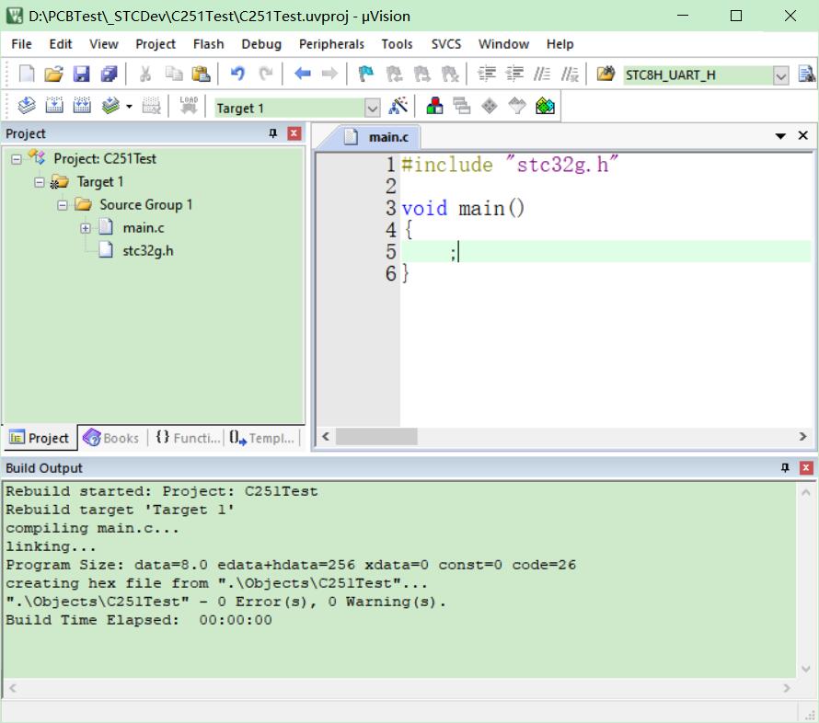Indent the selected lines
819x723 pixels.
[x=487, y=75]
